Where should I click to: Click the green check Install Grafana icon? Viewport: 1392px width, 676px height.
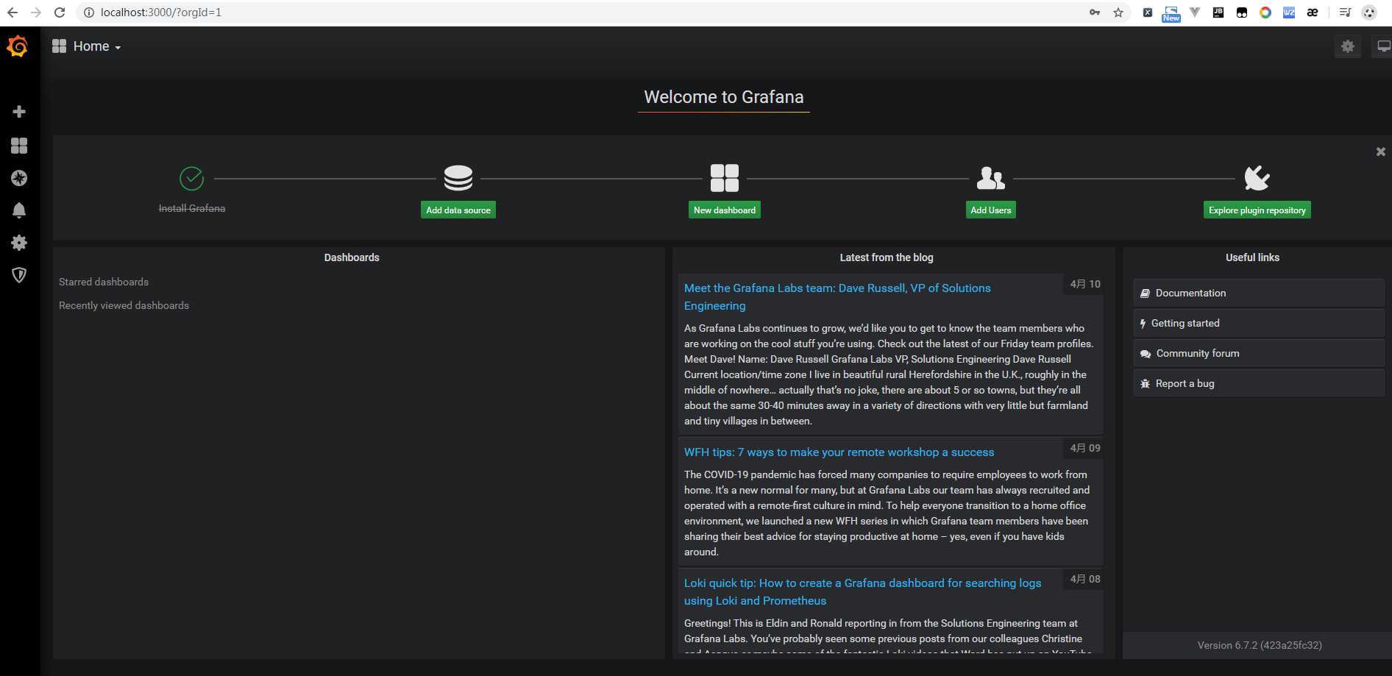pyautogui.click(x=191, y=178)
